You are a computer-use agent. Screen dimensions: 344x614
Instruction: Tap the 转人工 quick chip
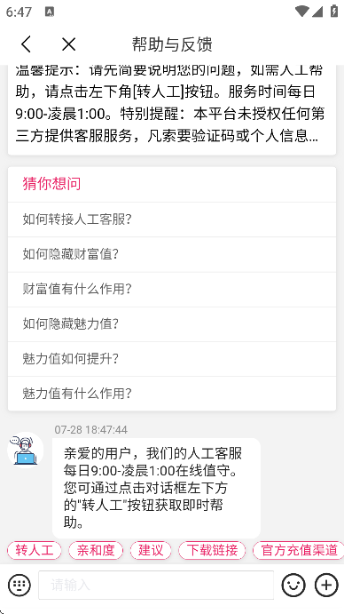click(x=35, y=550)
